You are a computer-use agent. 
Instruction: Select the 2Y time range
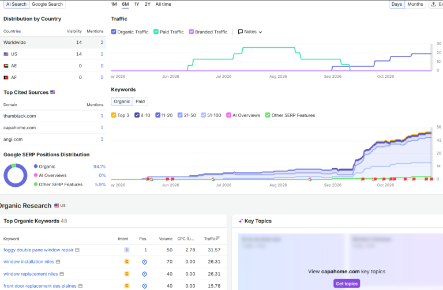pyautogui.click(x=148, y=4)
